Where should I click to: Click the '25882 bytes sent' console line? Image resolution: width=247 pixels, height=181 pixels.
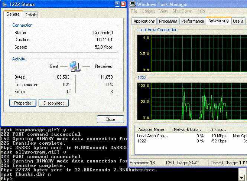[64, 148]
